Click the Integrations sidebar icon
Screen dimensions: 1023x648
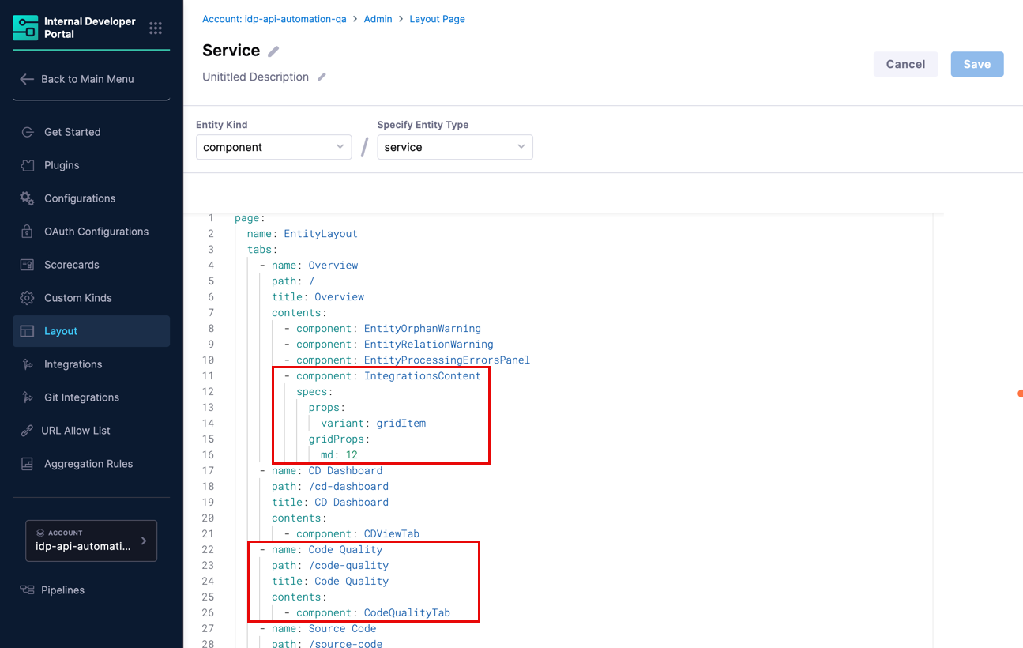click(x=28, y=364)
